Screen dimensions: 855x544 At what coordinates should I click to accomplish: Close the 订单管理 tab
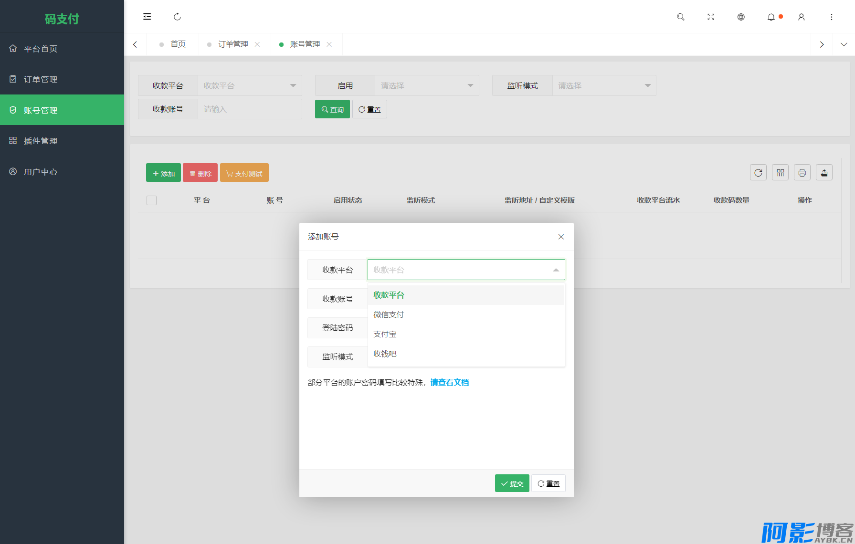tap(257, 44)
